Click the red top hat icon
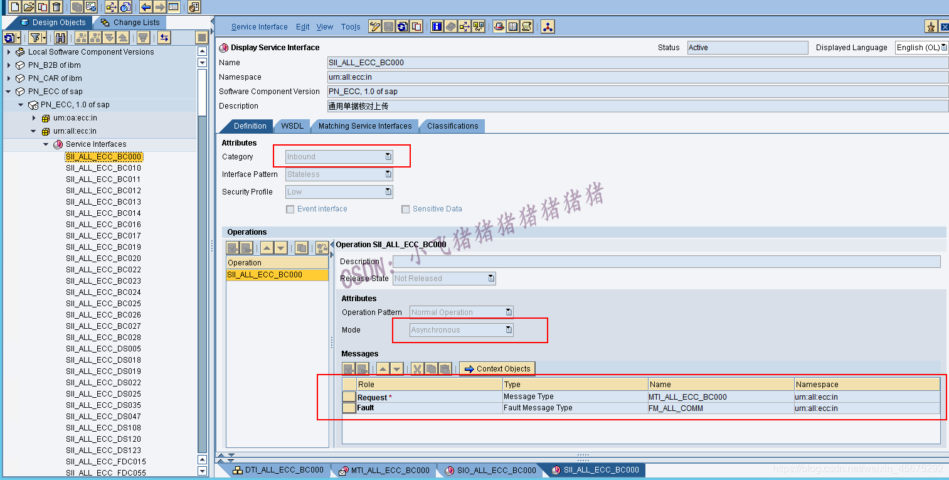Viewport: 949px width, 480px height. [499, 26]
